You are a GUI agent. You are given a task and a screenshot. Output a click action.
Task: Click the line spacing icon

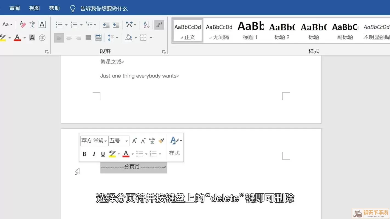click(x=111, y=38)
